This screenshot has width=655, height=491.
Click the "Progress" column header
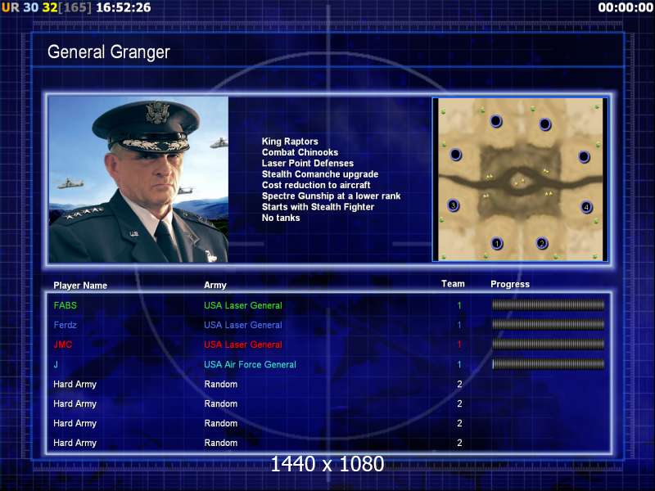pos(510,284)
